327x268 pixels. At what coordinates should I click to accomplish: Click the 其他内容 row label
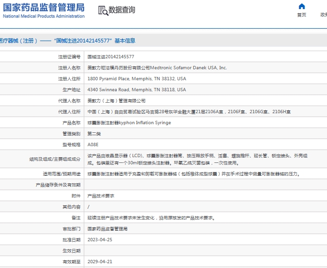(71, 207)
